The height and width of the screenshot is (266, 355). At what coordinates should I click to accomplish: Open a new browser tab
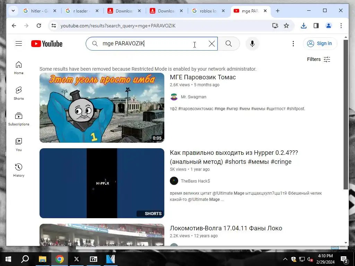(278, 11)
